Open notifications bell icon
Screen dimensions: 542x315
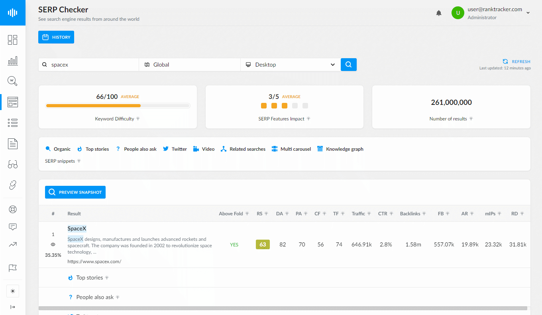439,13
